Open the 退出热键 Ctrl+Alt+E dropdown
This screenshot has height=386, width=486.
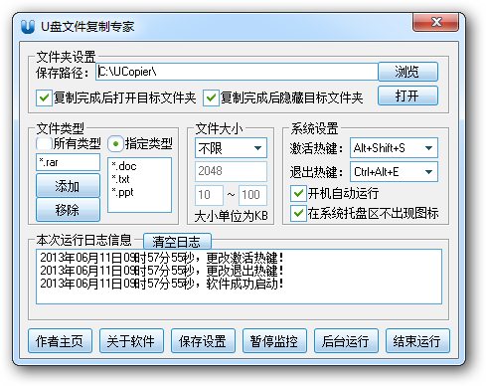tap(394, 172)
